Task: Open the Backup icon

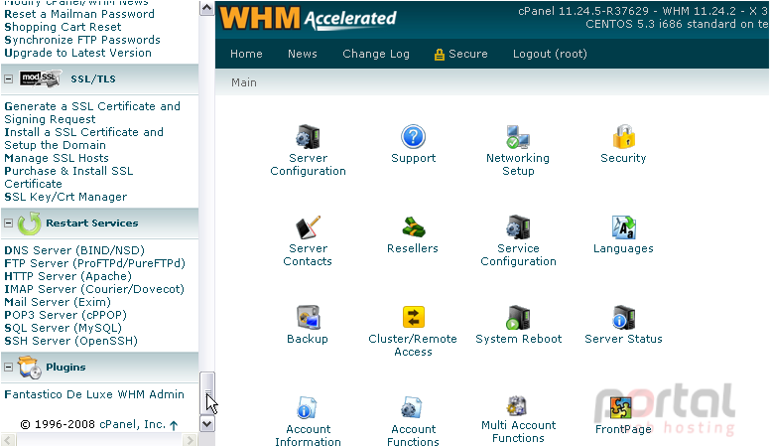Action: point(308,318)
